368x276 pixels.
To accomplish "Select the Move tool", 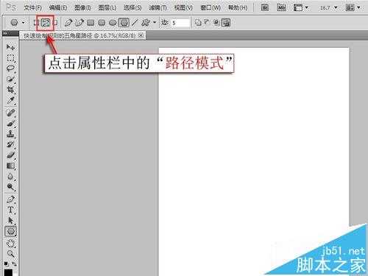I will point(10,46).
